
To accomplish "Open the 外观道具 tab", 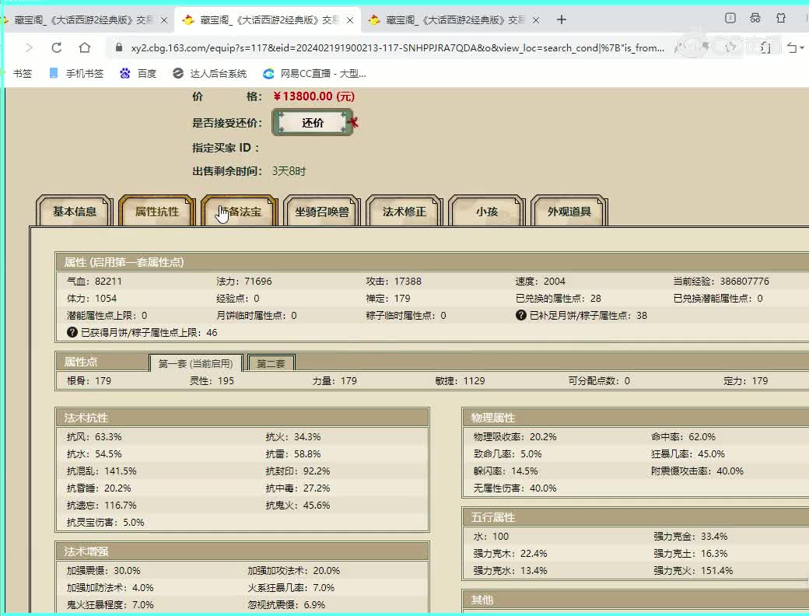I will pyautogui.click(x=569, y=212).
